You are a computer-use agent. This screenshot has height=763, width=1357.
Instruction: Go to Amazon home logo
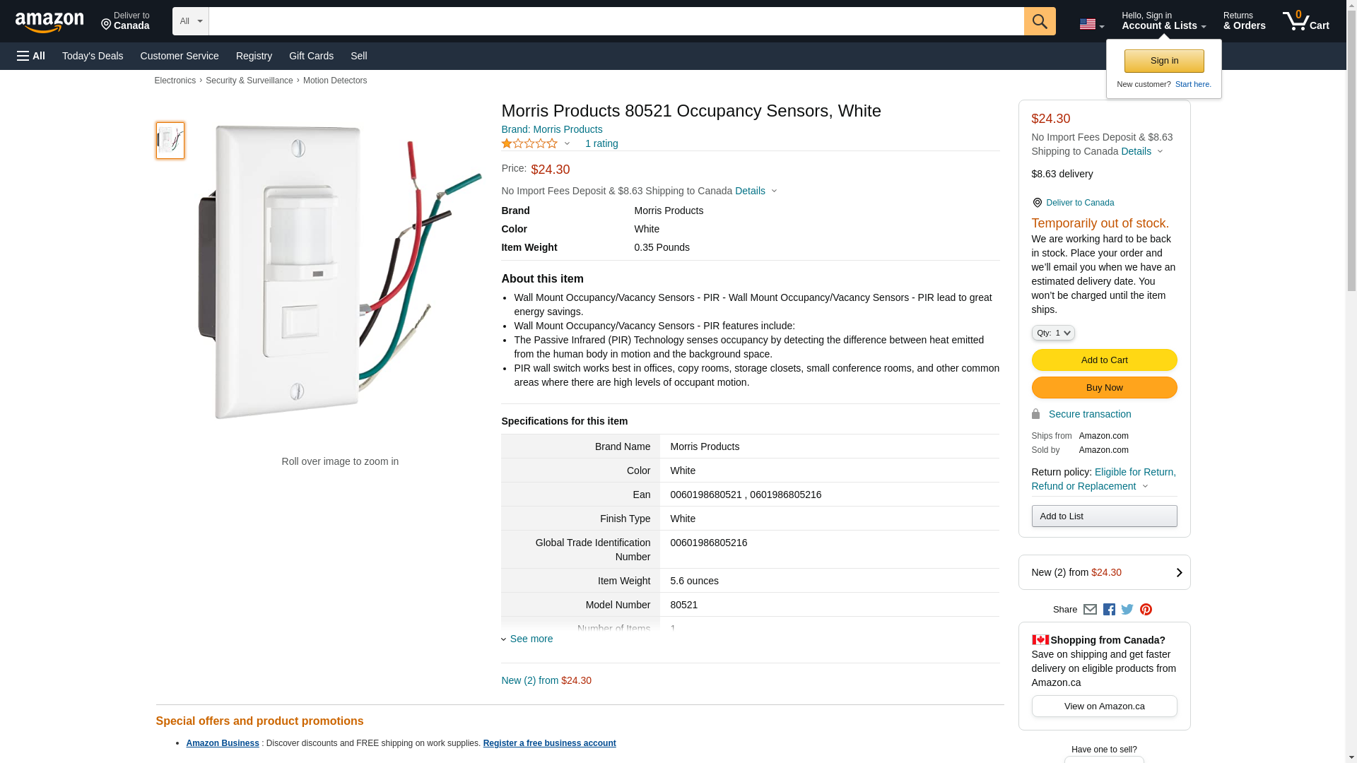[x=49, y=23]
